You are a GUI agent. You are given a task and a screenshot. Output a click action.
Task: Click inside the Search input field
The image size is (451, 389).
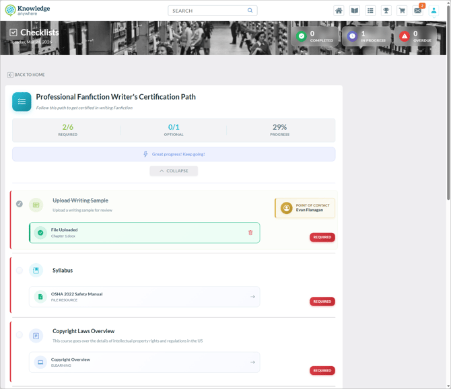tap(206, 11)
